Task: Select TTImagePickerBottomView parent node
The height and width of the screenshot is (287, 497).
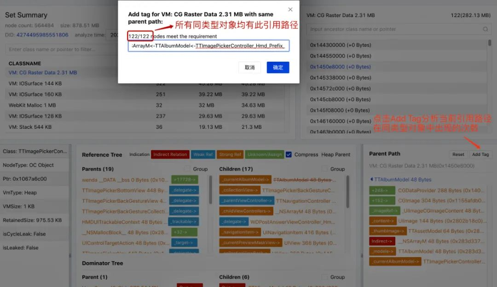Action: pyautogui.click(x=124, y=190)
